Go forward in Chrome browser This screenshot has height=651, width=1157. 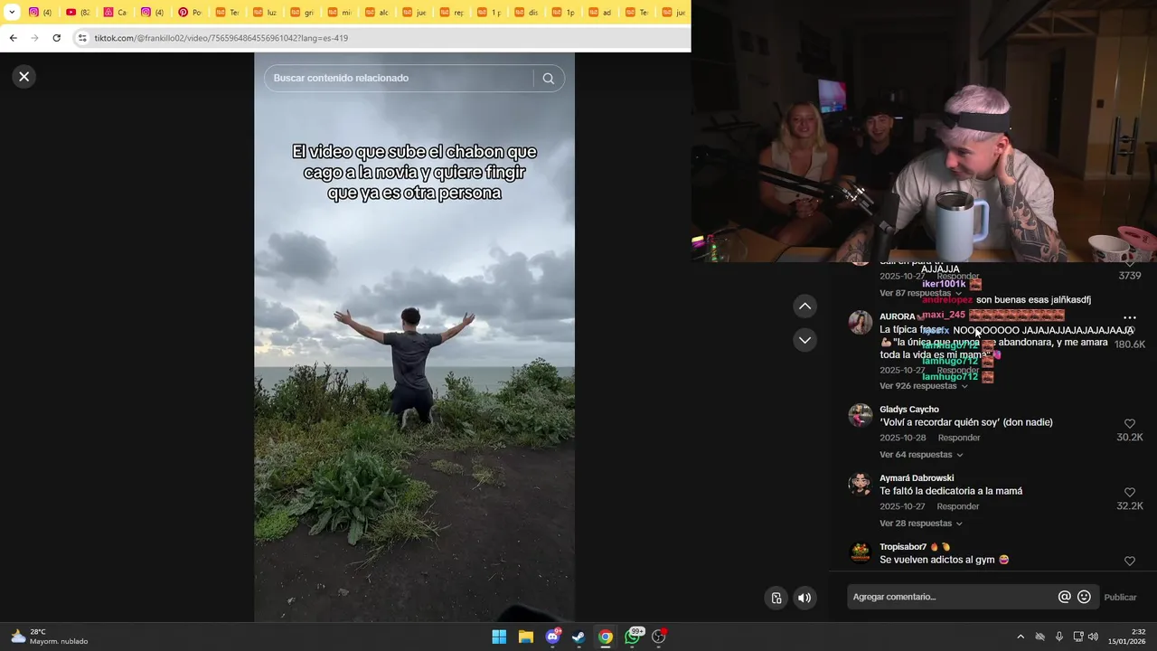tap(34, 38)
